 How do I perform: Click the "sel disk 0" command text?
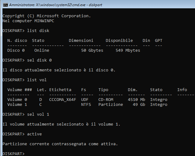point(39,60)
